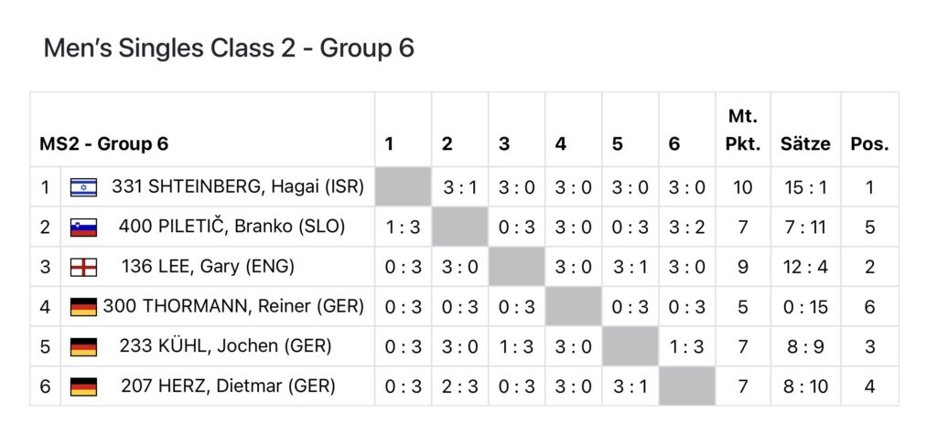
Task: Click Shteinberg's 15 : 1 sets total
Action: [x=805, y=187]
